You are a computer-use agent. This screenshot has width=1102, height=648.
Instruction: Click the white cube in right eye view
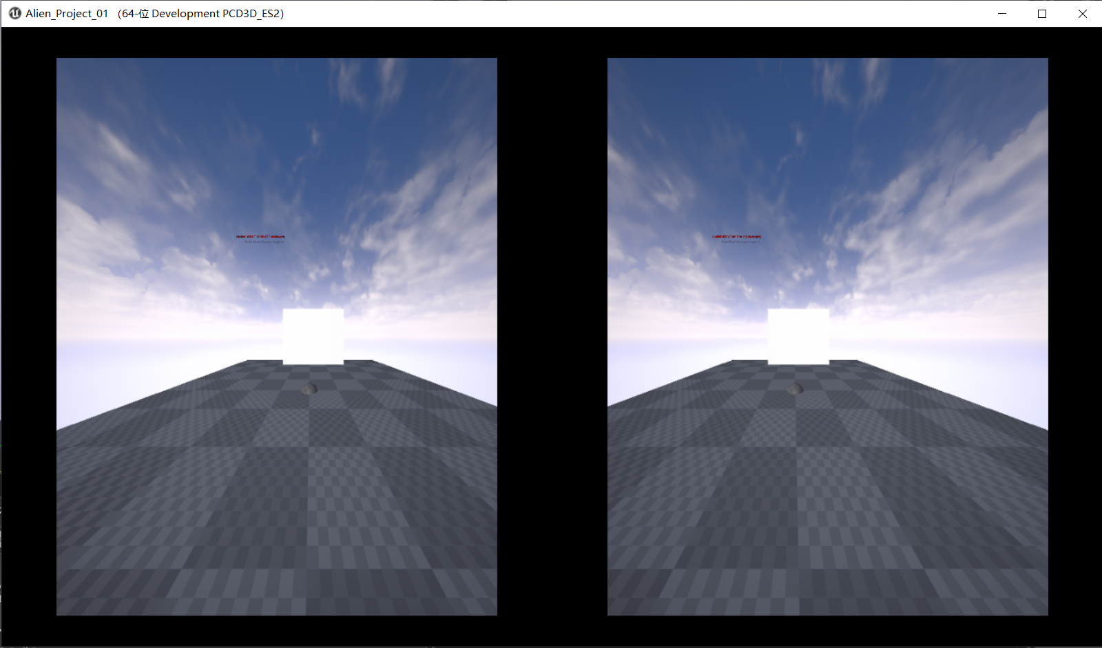[798, 337]
